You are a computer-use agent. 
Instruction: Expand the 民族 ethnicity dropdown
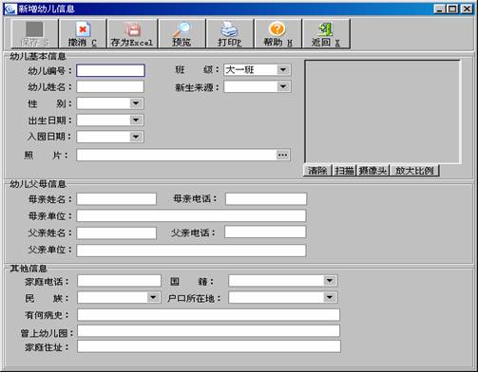point(153,297)
